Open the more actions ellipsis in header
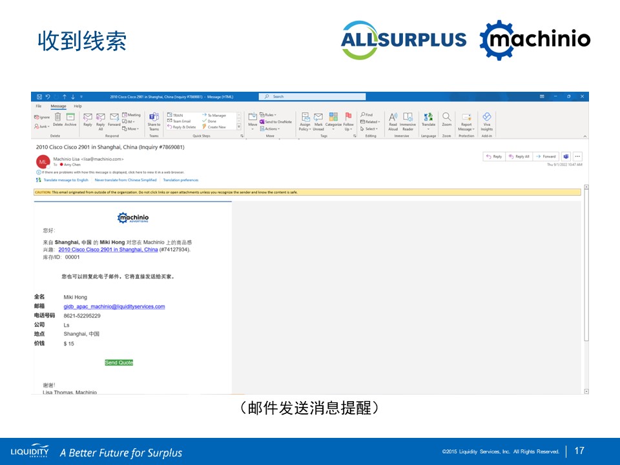Screen dimensions: 620x465 click(x=577, y=156)
